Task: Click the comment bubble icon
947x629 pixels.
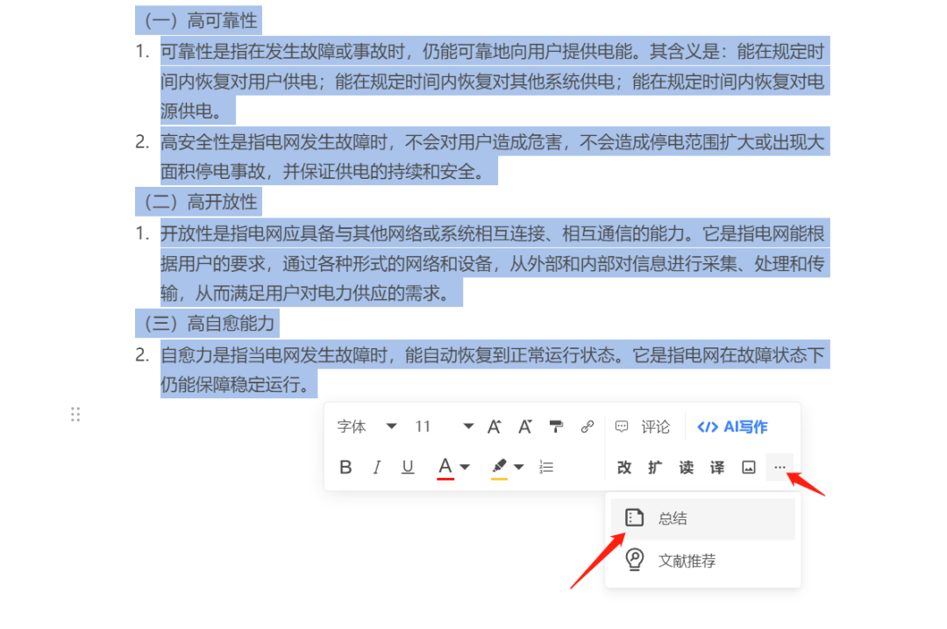Action: click(x=622, y=427)
